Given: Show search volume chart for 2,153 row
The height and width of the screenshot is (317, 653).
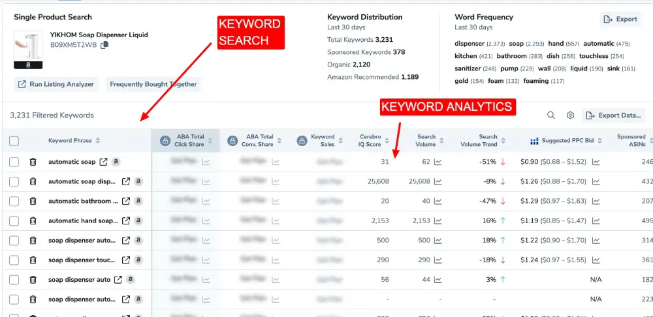Looking at the screenshot, I should (438, 220).
